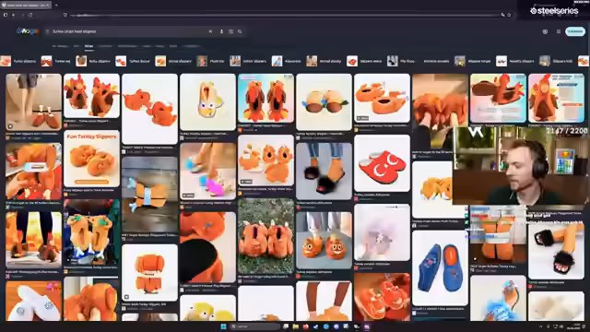Open the red Turkish flag slippers image

(382, 163)
